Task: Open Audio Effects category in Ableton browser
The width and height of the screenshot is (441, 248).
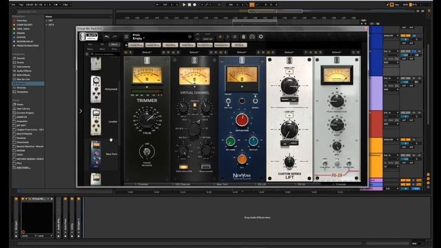Action: tap(24, 71)
